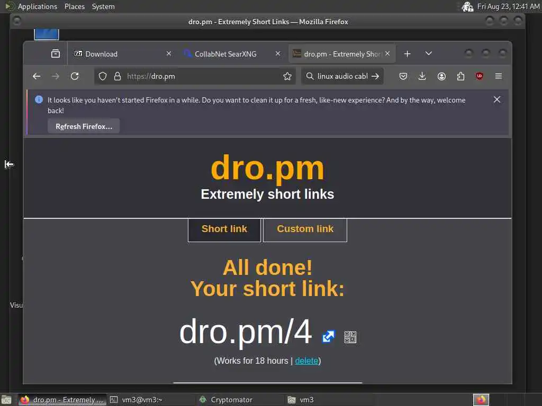
Task: Bookmark this page with the star
Action: point(287,76)
